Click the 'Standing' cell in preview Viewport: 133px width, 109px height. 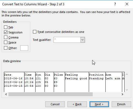[96, 79]
